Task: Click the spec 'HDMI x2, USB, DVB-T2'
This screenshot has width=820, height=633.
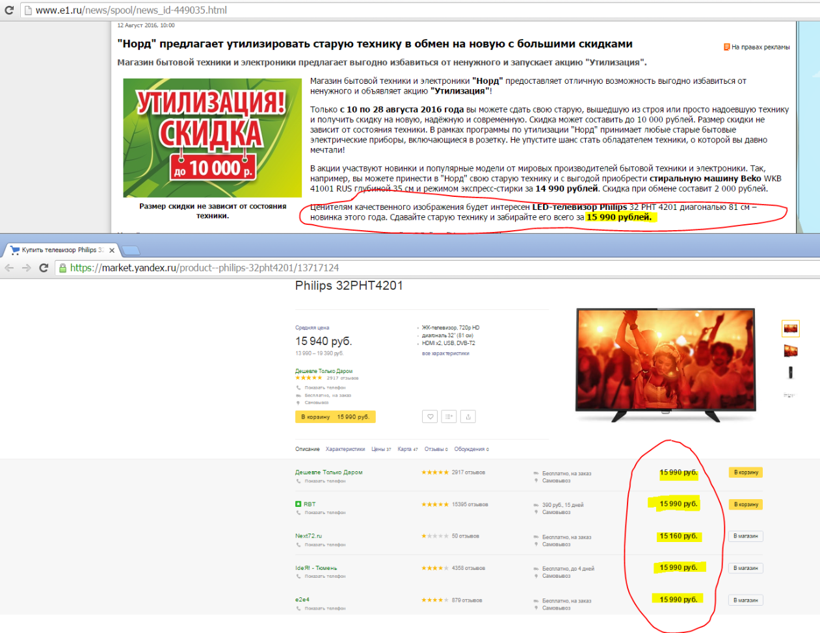Action: 449,343
